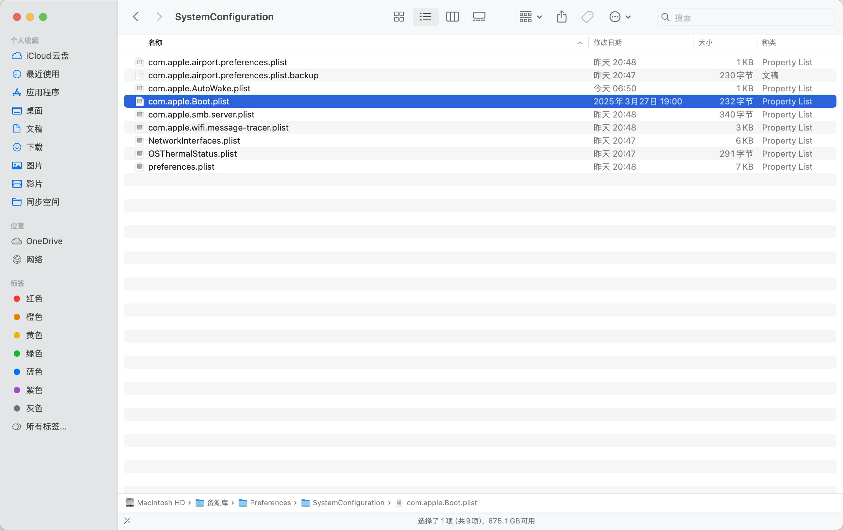Select list view toggle button
Viewport: 843px width, 530px height.
[x=425, y=17]
